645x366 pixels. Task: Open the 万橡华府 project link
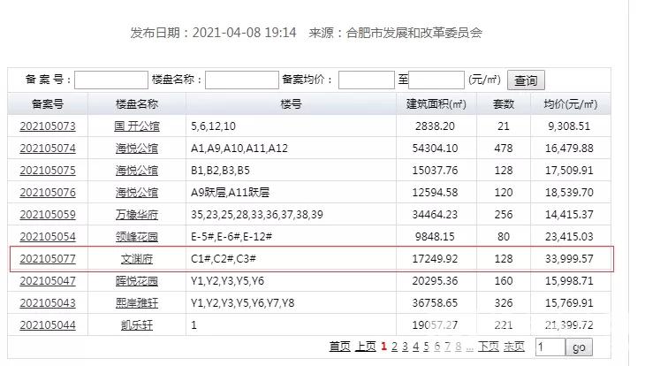[137, 215]
